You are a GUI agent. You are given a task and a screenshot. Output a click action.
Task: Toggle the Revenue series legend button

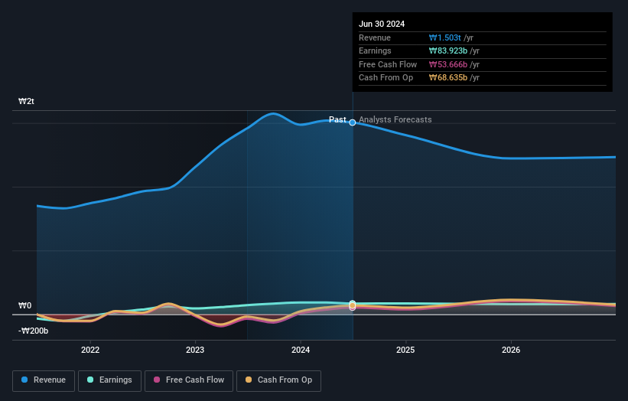[x=44, y=380]
